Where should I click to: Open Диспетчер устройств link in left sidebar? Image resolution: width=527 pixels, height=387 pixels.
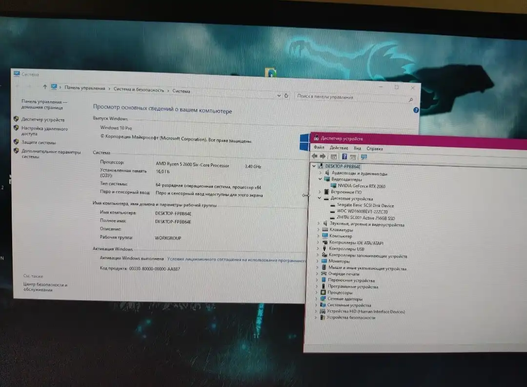coord(43,120)
